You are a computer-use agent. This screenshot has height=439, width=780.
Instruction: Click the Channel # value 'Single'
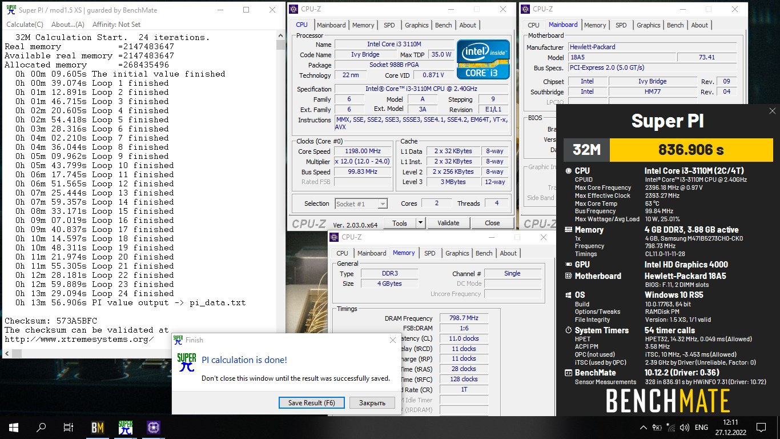pyautogui.click(x=512, y=273)
